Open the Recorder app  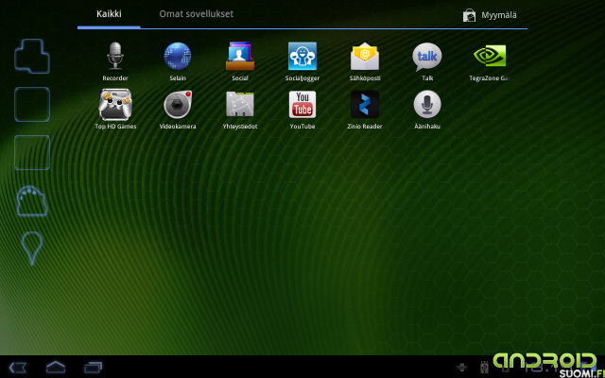coord(115,60)
